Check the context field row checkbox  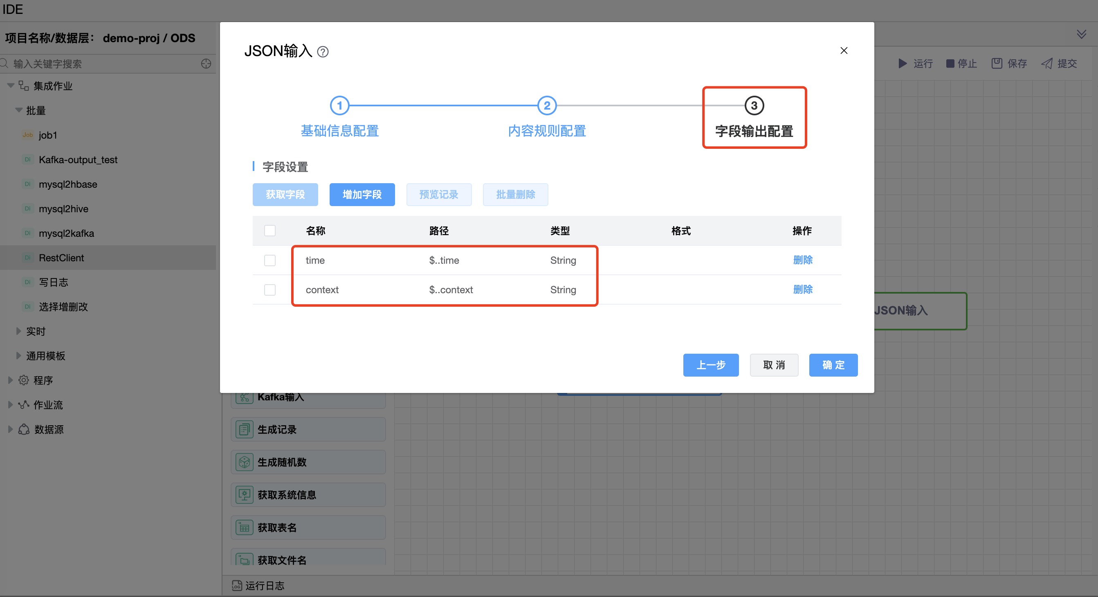(270, 290)
